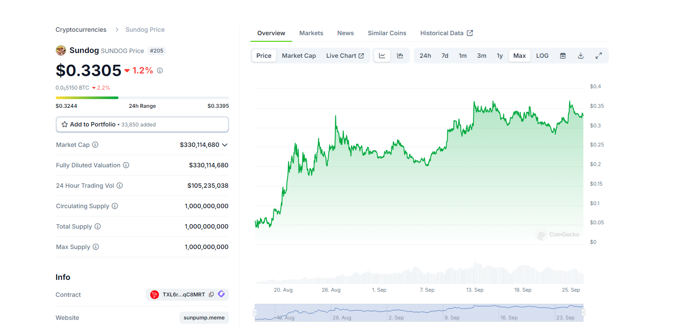This screenshot has height=329, width=678.
Task: Expand chart to fullscreen
Action: 599,56
